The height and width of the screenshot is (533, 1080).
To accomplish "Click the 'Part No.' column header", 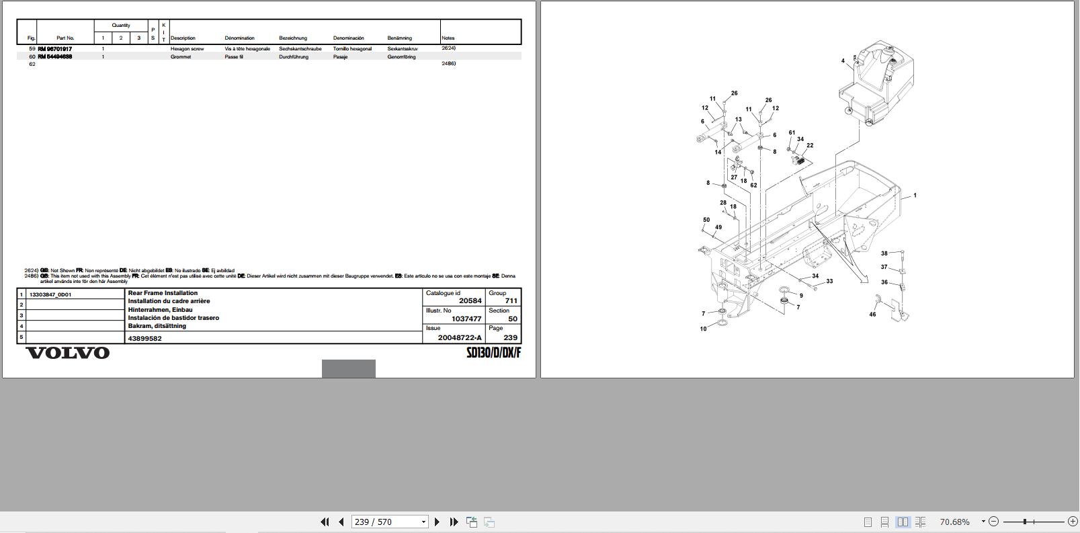I will [x=65, y=38].
